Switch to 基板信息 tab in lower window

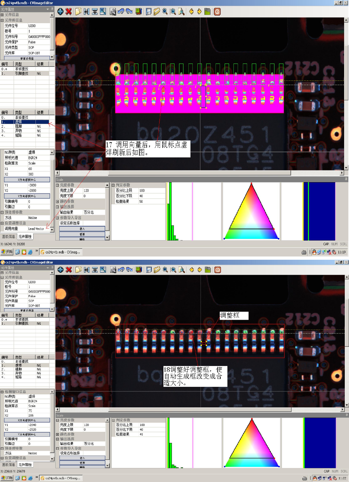(8, 465)
